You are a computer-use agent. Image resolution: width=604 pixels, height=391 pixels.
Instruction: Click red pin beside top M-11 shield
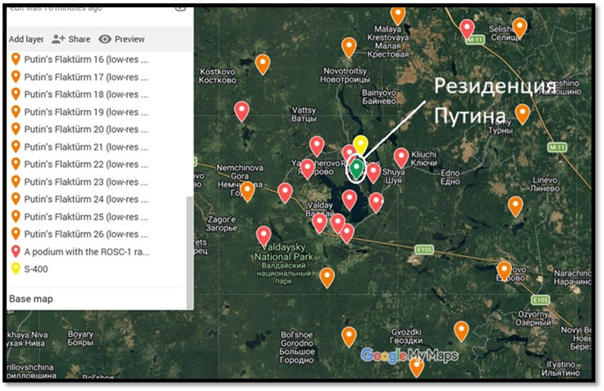point(467,28)
